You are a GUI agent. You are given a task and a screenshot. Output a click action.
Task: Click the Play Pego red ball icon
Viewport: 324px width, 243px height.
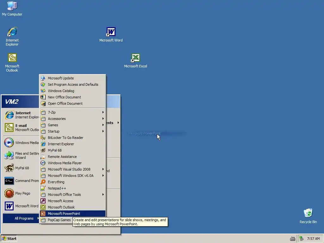coord(9,193)
